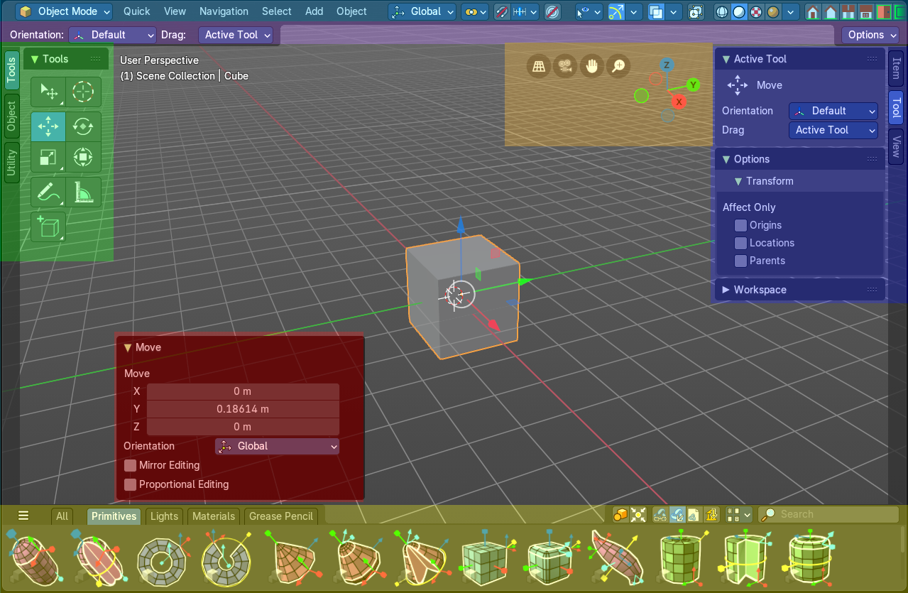908x593 pixels.
Task: Open the Drag Active Tool dropdown in tool settings bar
Action: 236,35
